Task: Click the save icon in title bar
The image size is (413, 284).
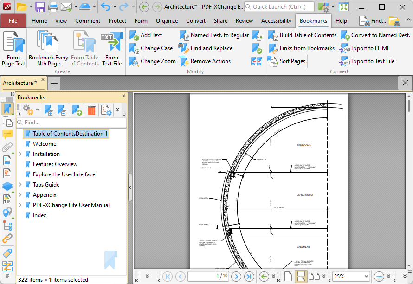Action: 40,7
